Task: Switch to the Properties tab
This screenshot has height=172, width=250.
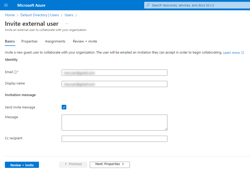Action: [x=29, y=41]
